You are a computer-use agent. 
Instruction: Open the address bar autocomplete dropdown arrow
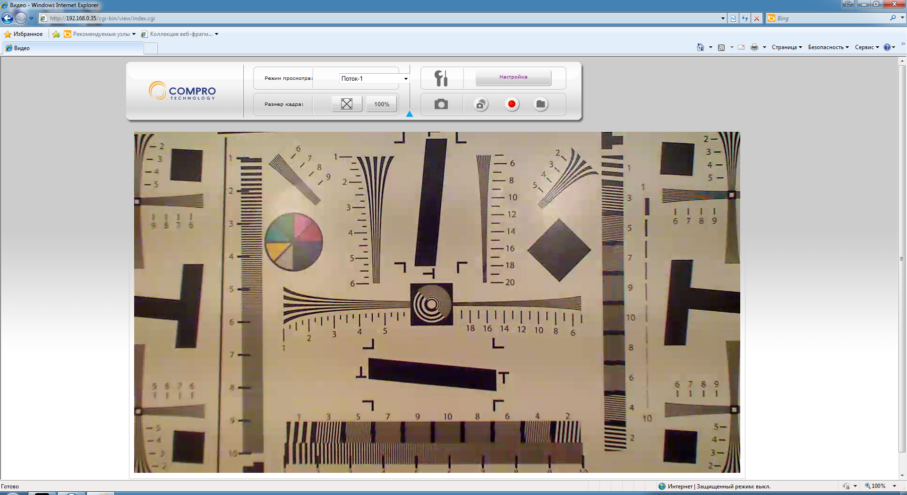723,18
